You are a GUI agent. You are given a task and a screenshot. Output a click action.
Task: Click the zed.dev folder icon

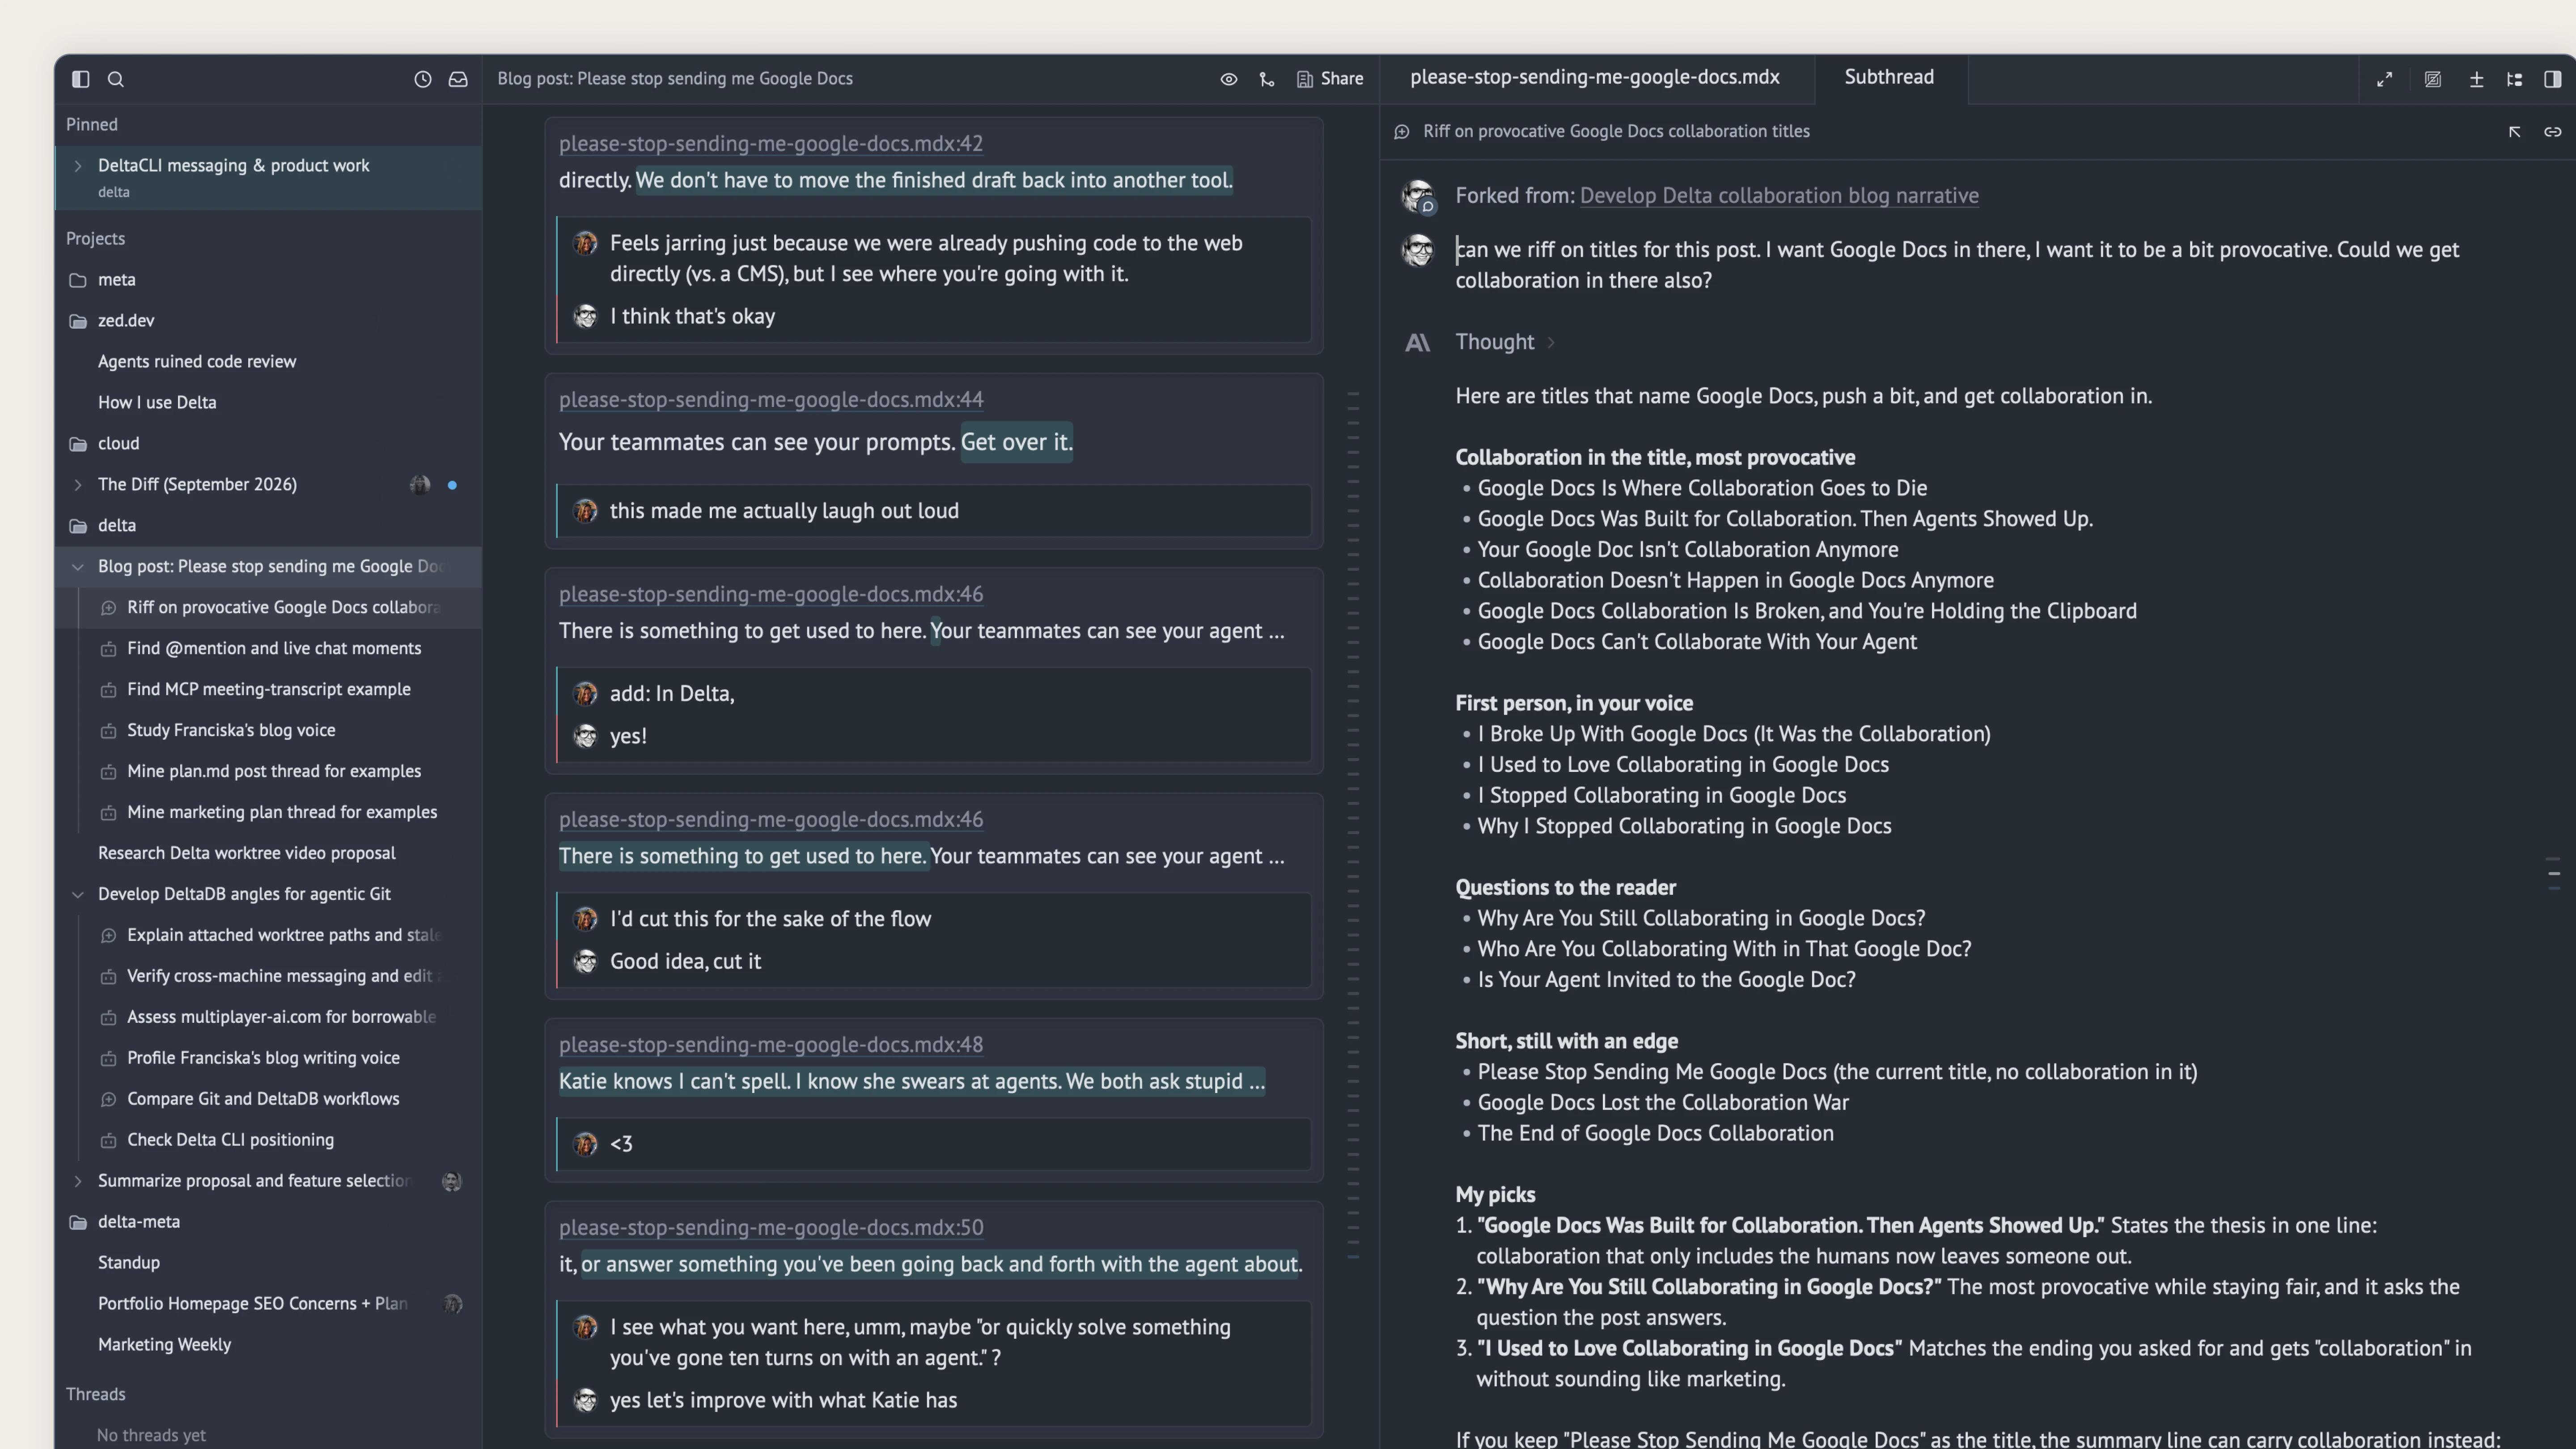coord(78,321)
